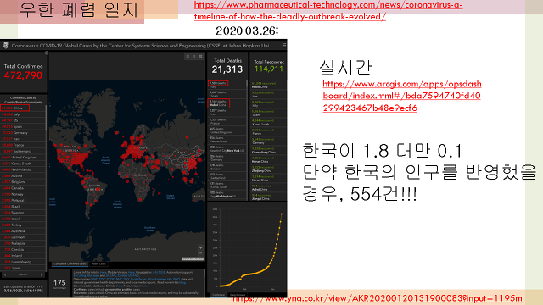Select Spain in the confirmed cases list
Screen dimensions: 543x305
point(23,126)
